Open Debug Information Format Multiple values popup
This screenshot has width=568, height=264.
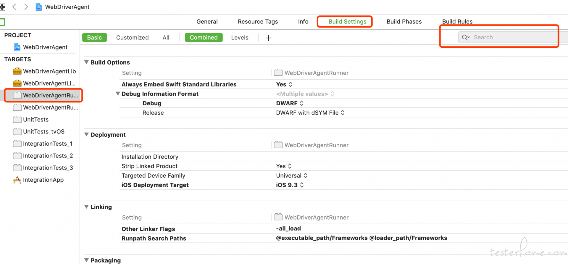(x=305, y=94)
